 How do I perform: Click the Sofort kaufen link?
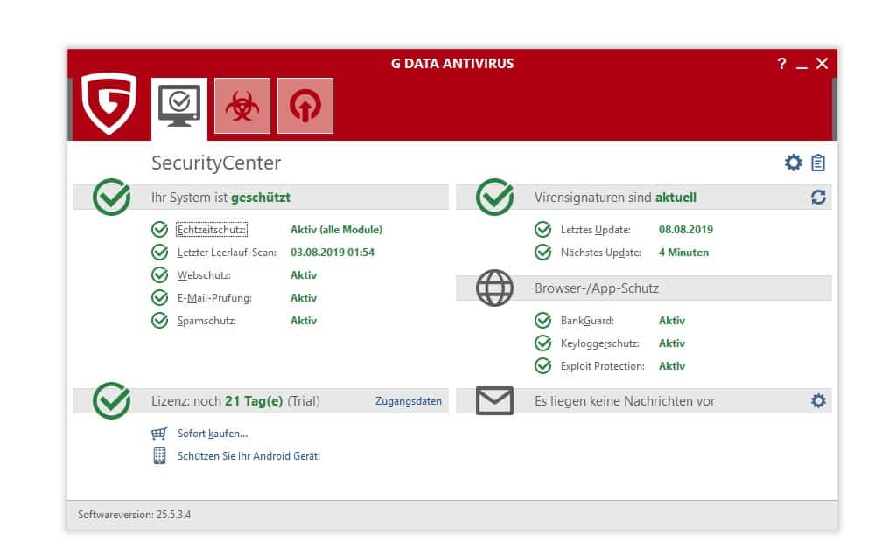click(213, 434)
